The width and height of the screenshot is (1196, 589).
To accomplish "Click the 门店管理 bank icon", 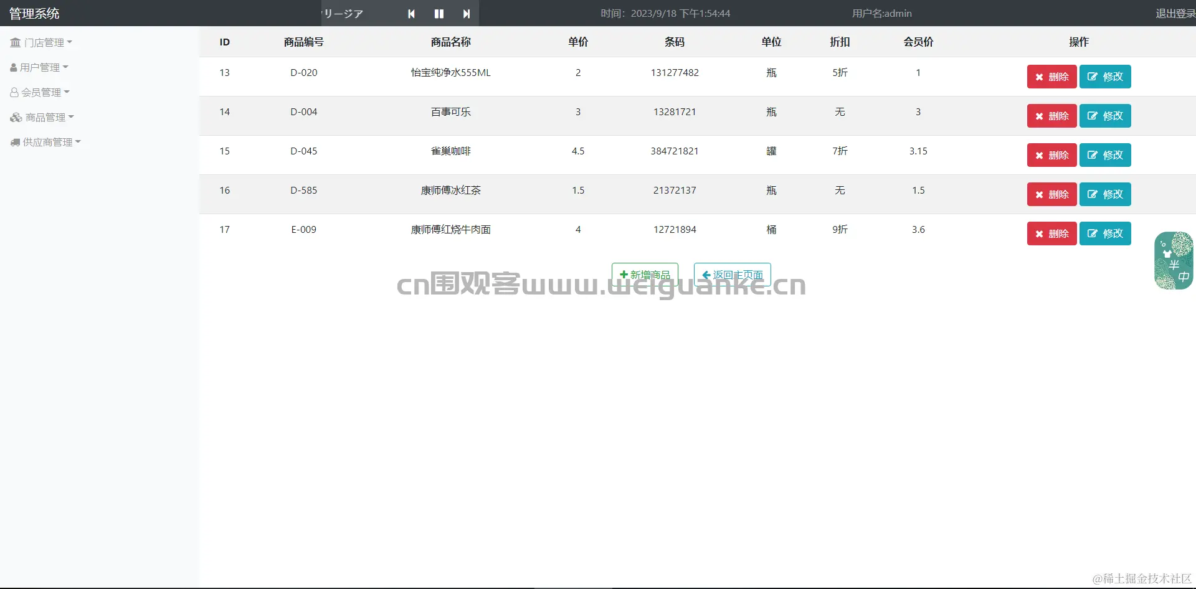I will point(16,42).
